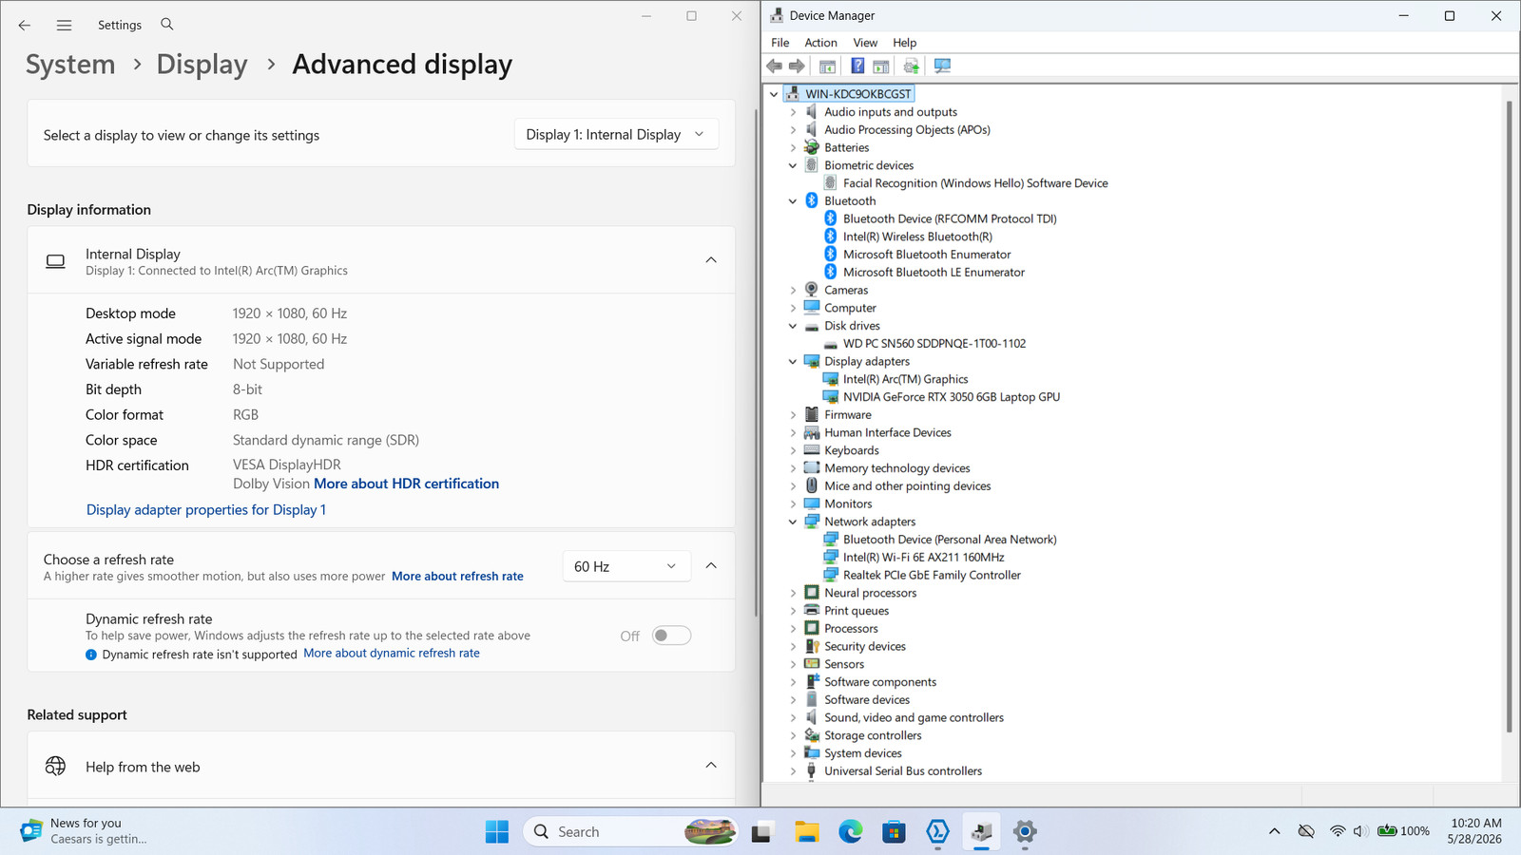The width and height of the screenshot is (1521, 855).
Task: Select Realtek PCIe GbE Family Controller
Action: click(x=932, y=576)
